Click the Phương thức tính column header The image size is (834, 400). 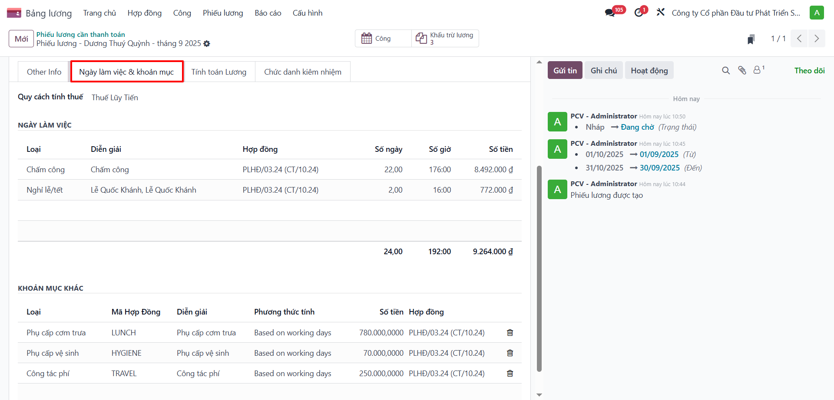click(x=284, y=312)
